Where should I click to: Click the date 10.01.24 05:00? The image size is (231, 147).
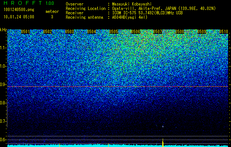point(19,17)
